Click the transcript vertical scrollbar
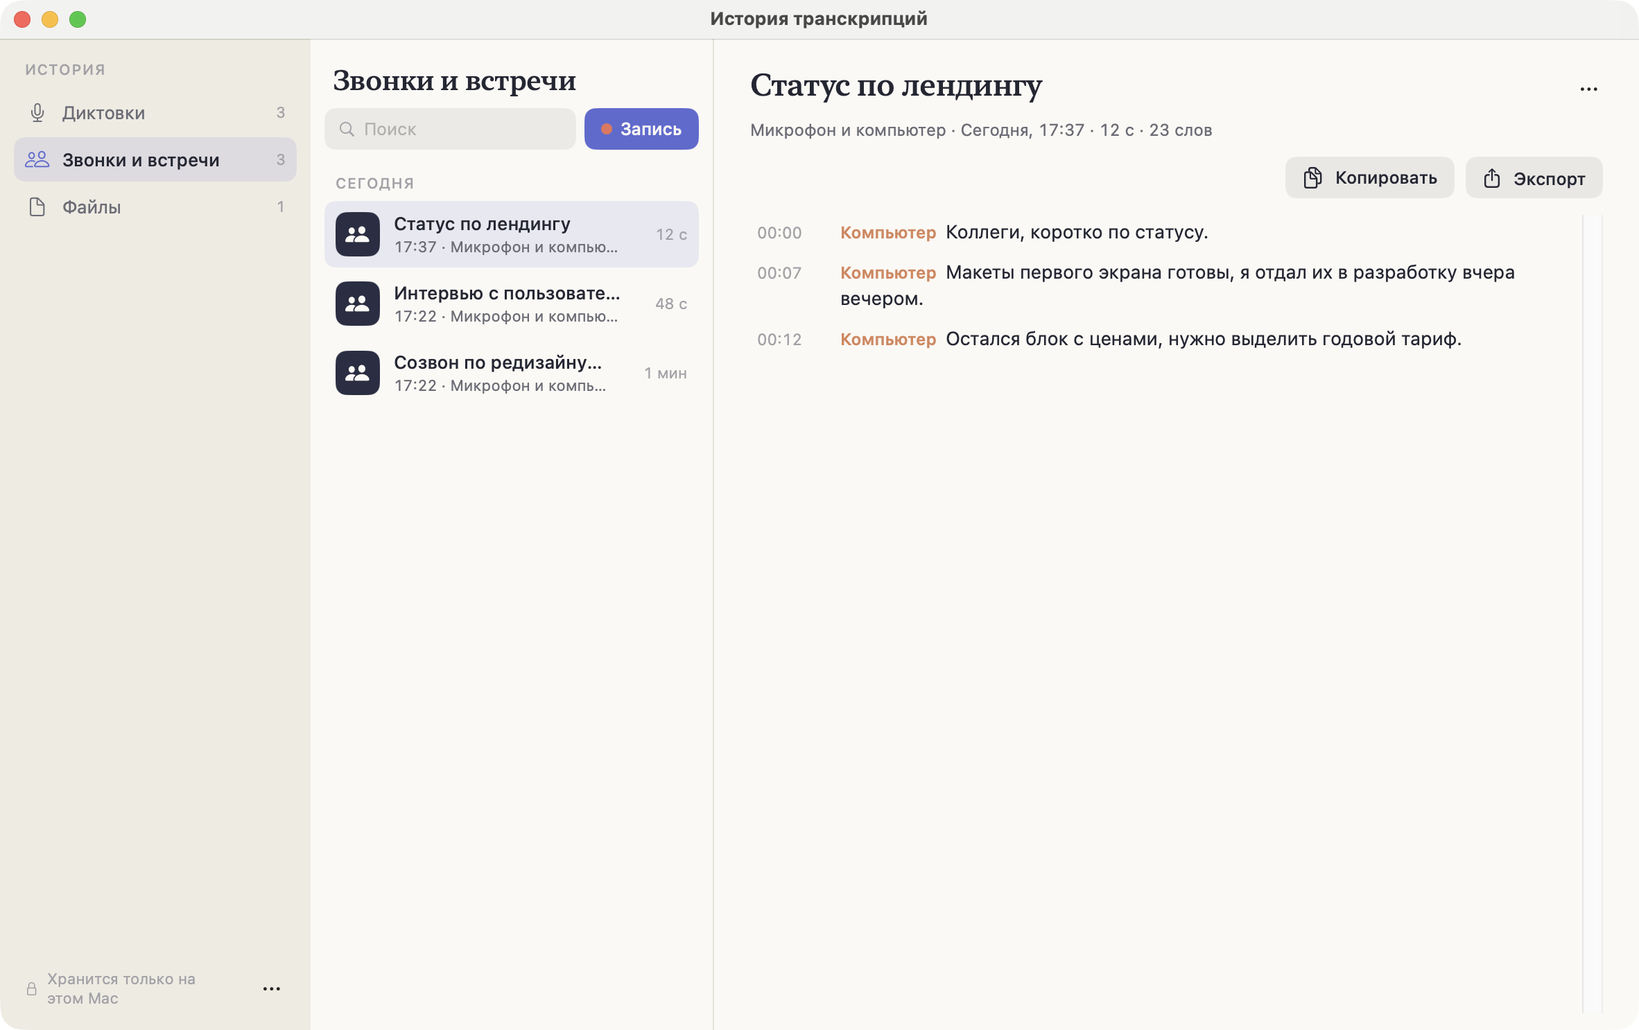This screenshot has width=1639, height=1030. pyautogui.click(x=1593, y=613)
